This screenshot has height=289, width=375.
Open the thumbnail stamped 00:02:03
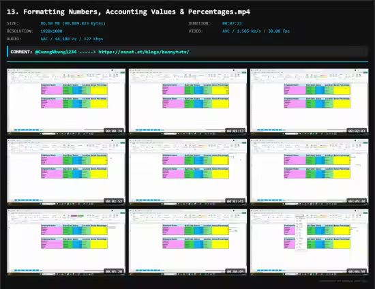tap(310, 101)
